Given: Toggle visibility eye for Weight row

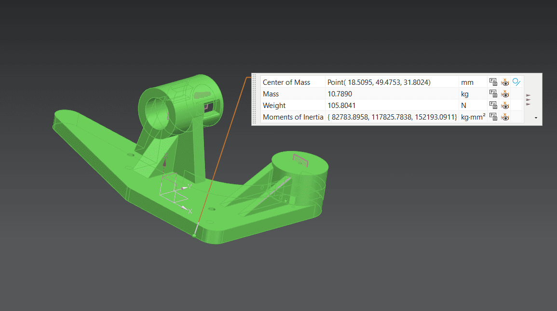Looking at the screenshot, I should click(505, 106).
